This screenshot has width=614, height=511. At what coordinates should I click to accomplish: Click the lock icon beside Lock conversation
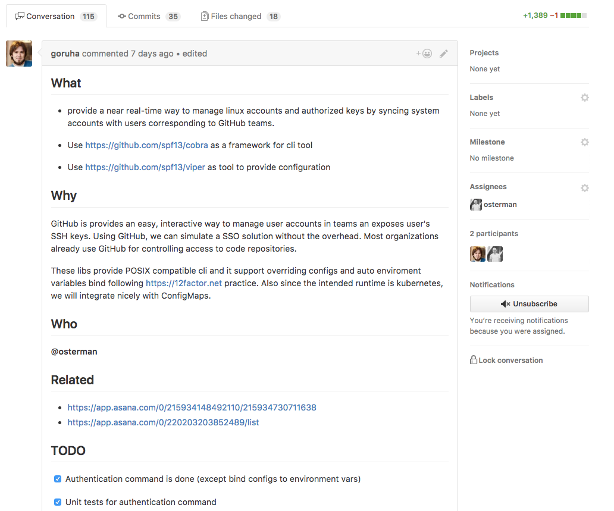coord(474,360)
